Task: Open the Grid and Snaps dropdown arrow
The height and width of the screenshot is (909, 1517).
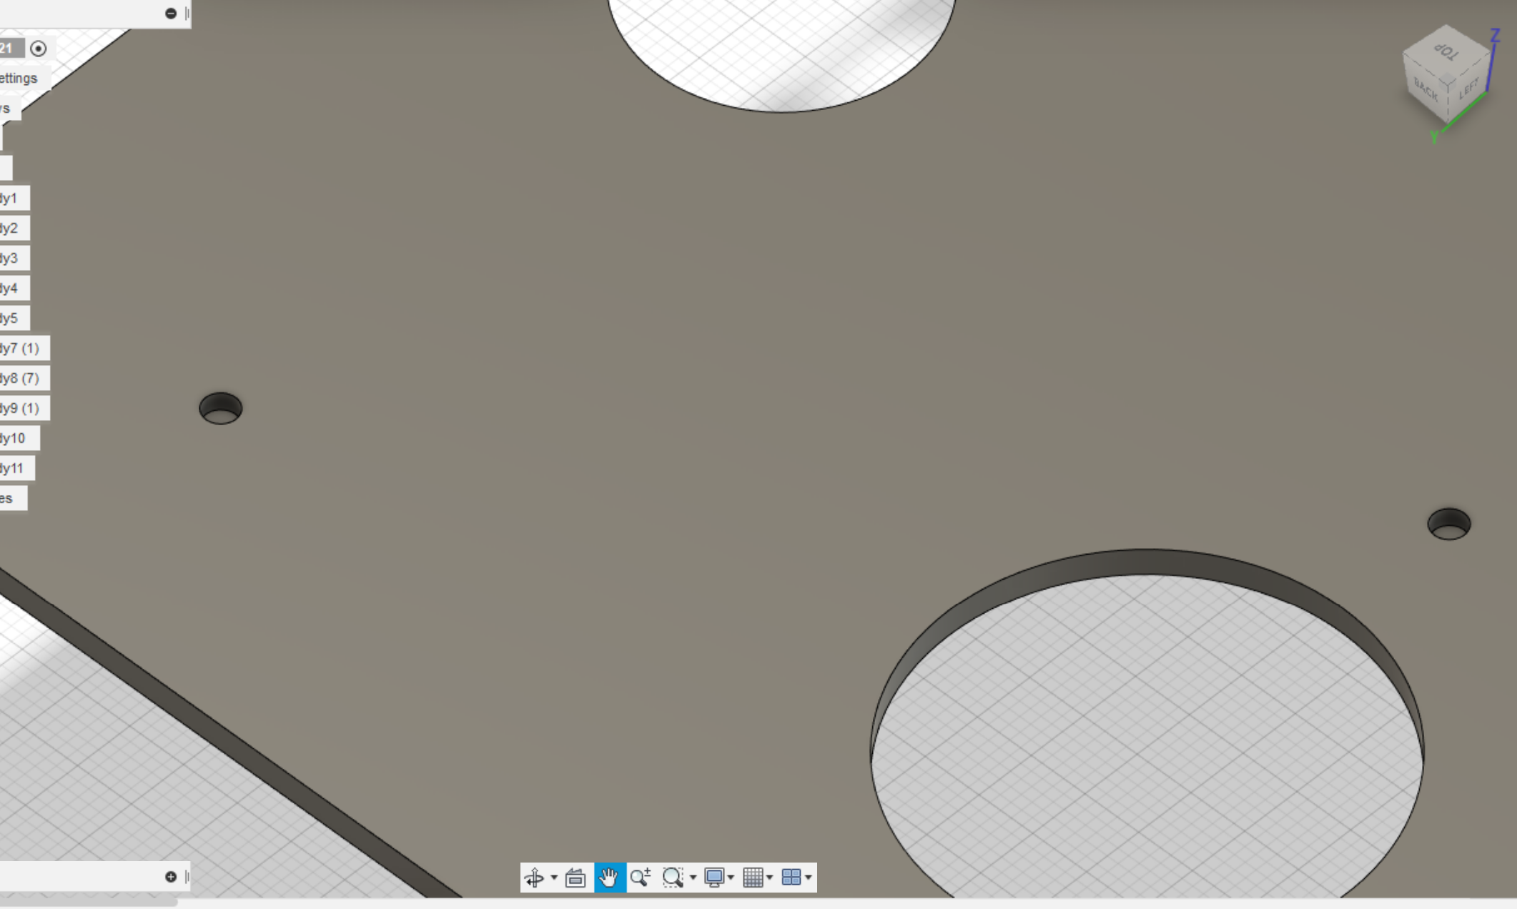Action: coord(769,878)
